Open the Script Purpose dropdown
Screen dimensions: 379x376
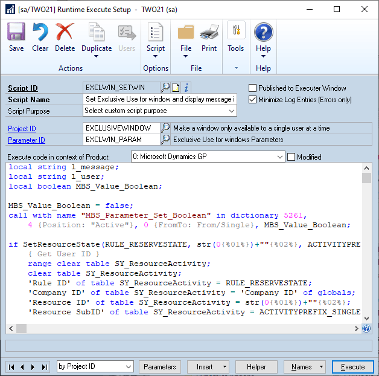(x=159, y=111)
